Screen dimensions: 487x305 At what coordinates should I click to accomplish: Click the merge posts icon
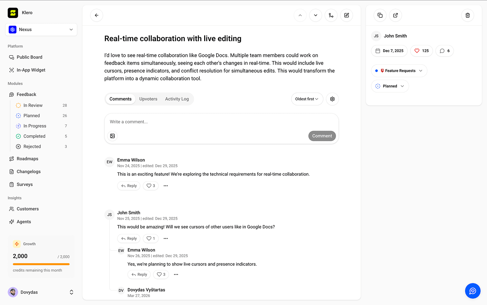click(331, 15)
